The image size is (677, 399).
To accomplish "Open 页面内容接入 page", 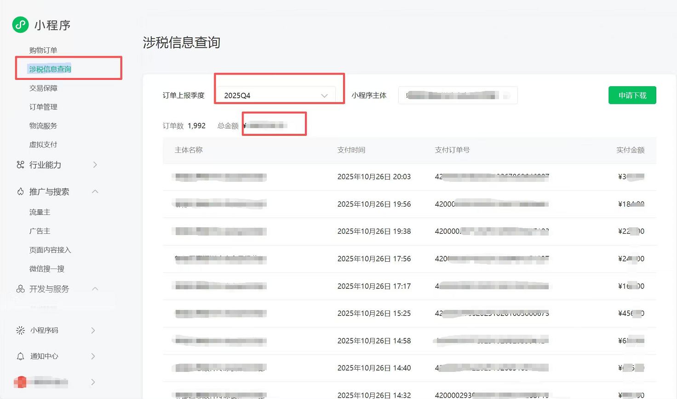I will point(50,250).
